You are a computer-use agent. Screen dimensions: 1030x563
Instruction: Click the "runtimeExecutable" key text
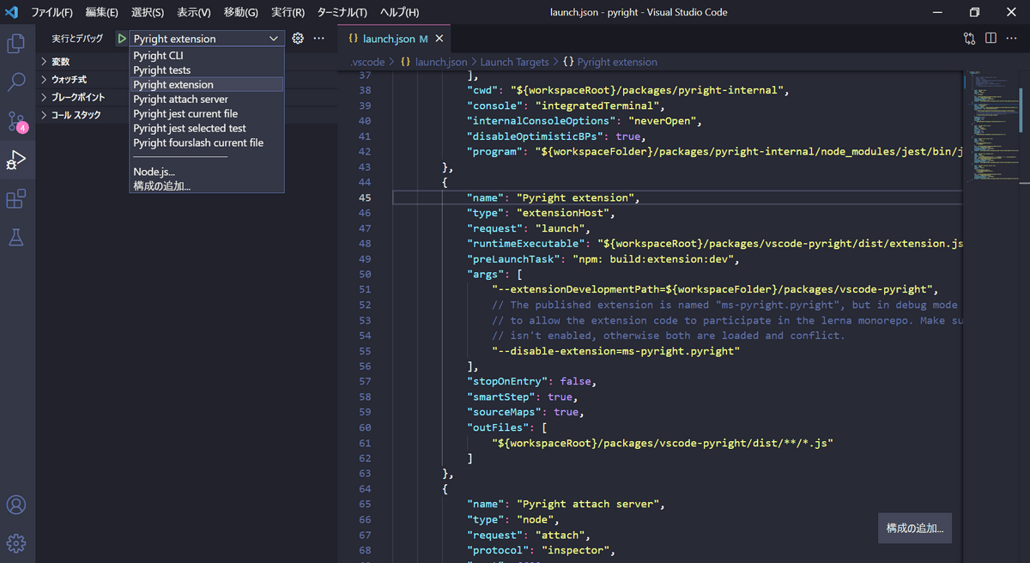pyautogui.click(x=525, y=244)
